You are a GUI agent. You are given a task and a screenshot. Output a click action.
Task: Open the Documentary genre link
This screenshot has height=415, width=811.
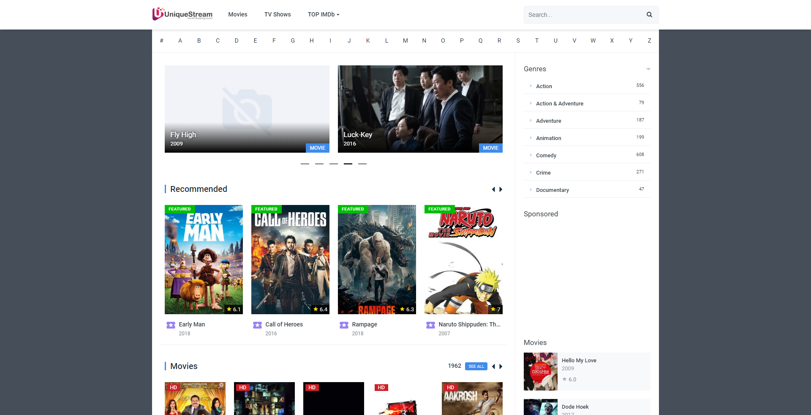click(x=552, y=190)
